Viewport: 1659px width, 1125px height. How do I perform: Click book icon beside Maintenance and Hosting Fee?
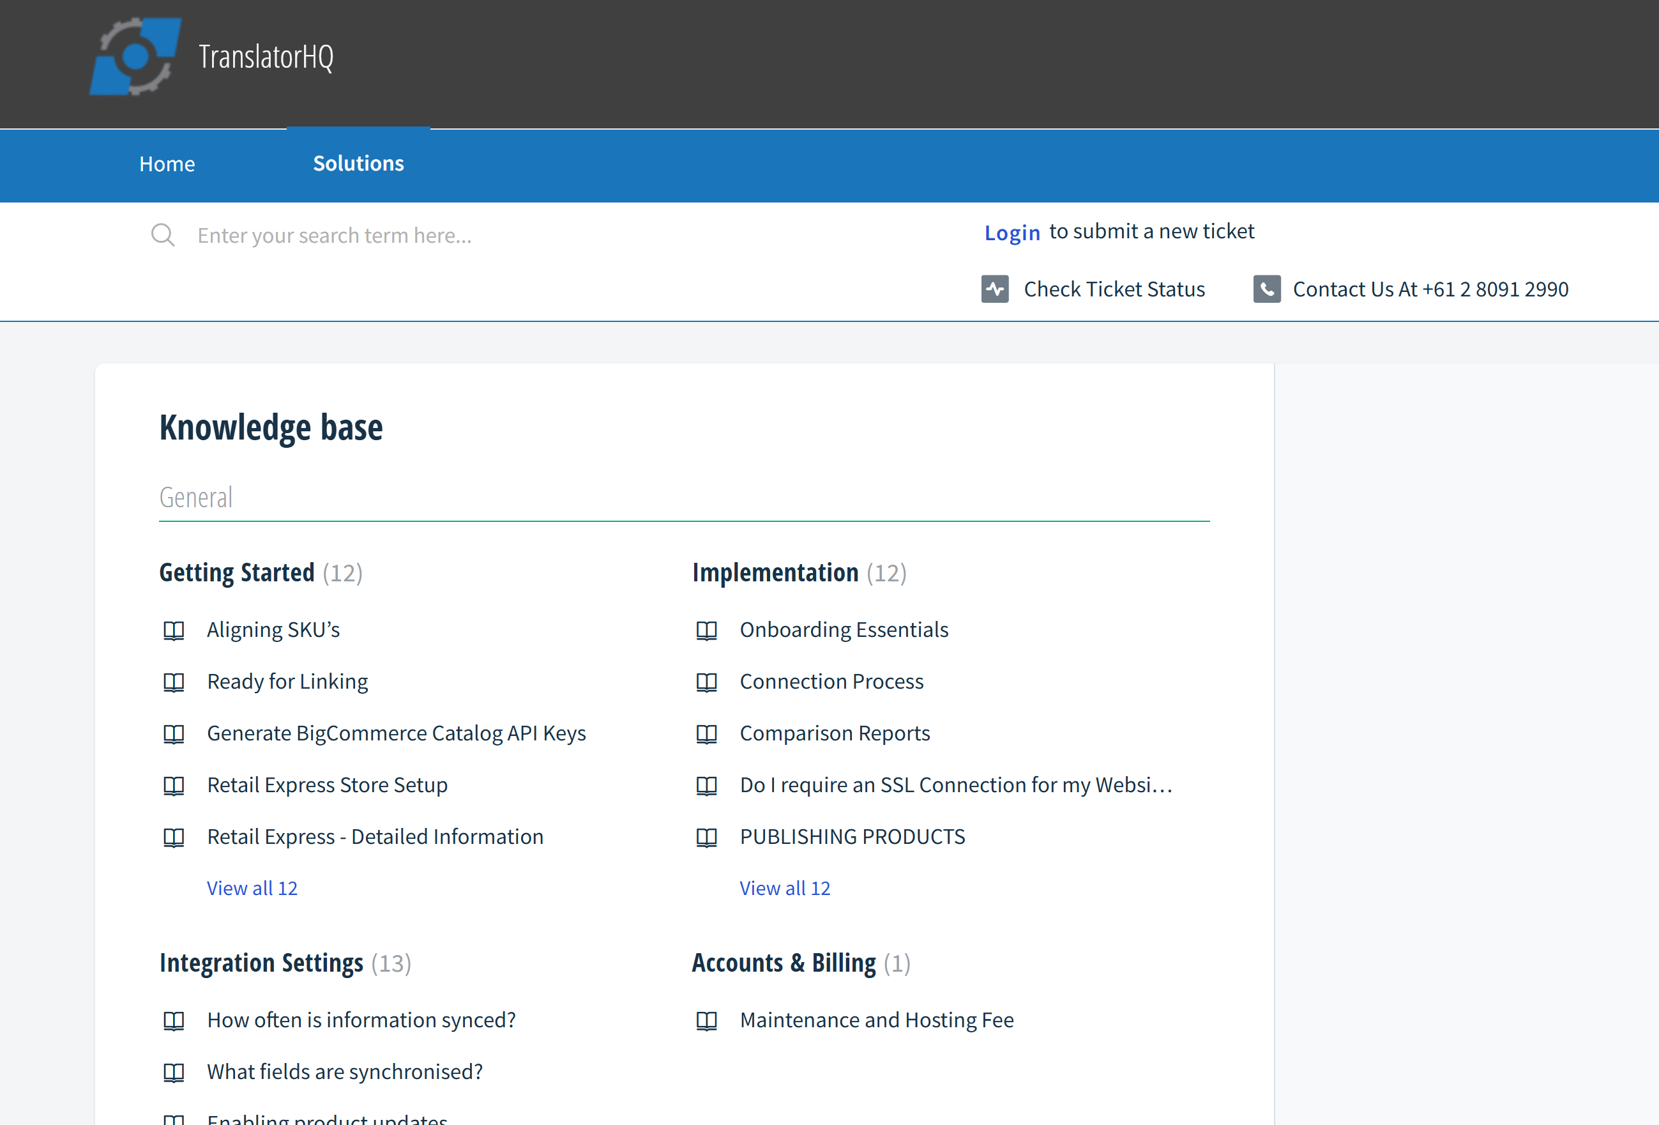(x=706, y=1021)
